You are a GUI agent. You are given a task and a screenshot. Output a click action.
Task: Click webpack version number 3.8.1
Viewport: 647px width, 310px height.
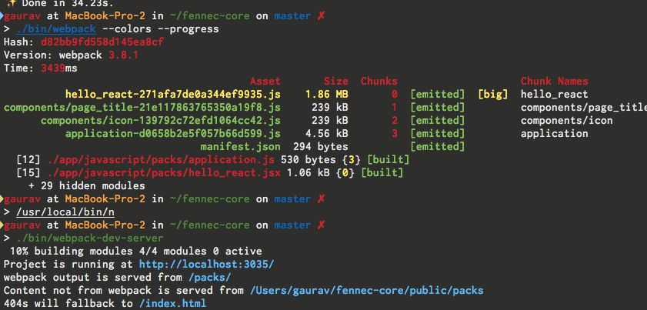point(123,55)
